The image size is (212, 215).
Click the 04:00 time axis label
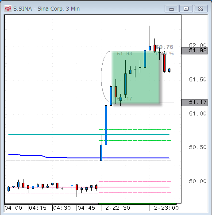(13, 208)
